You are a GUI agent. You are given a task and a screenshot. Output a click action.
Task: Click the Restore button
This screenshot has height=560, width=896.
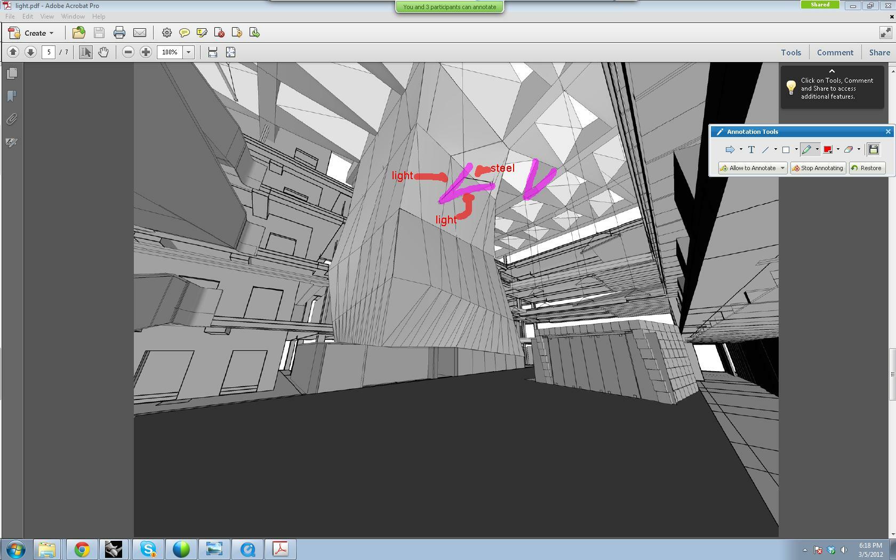coord(867,168)
